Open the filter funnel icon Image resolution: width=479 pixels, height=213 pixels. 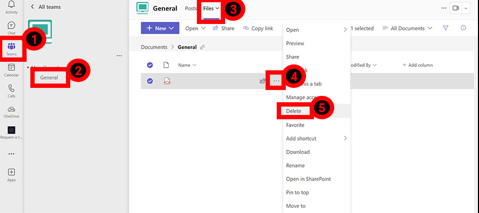[x=445, y=28]
